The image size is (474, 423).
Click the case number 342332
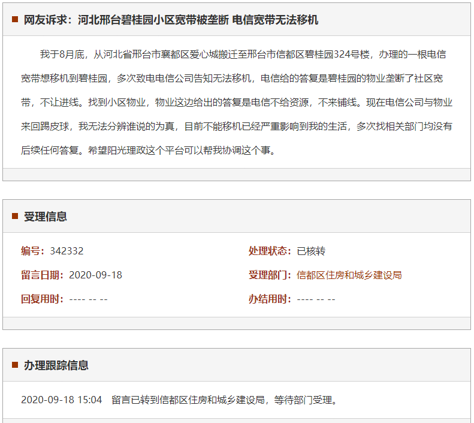click(x=67, y=251)
